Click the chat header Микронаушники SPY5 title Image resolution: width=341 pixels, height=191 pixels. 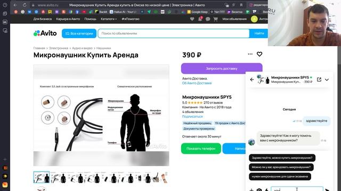(x=290, y=77)
